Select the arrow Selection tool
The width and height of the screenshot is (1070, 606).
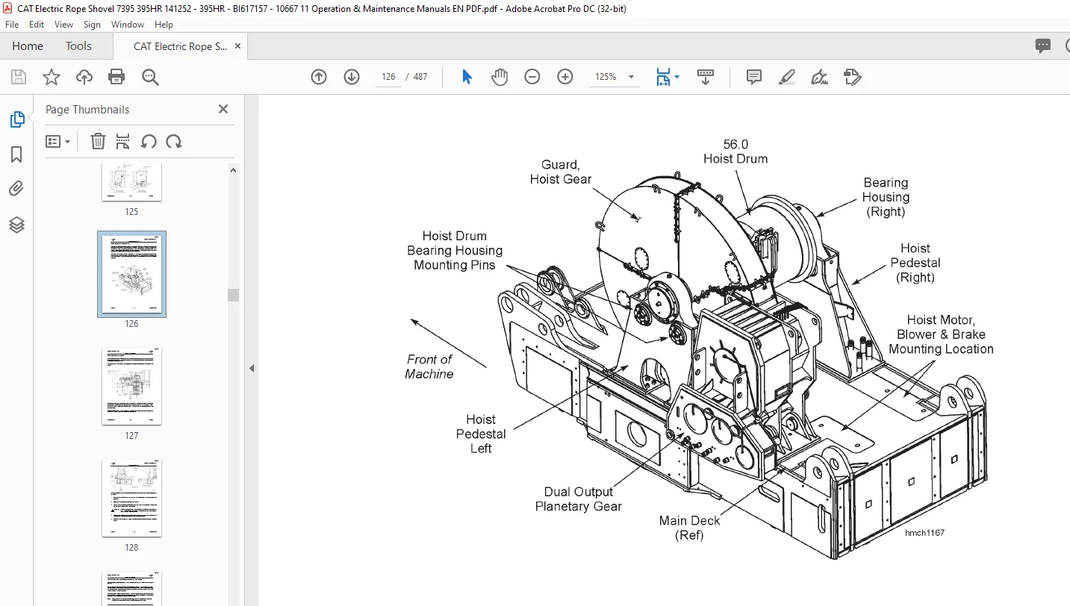pos(467,77)
